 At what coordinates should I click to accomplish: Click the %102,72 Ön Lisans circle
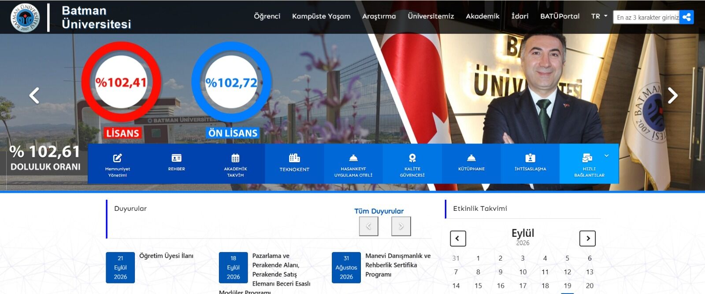(x=231, y=82)
